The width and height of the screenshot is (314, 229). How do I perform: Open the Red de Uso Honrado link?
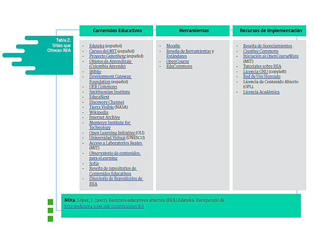coord(262,76)
